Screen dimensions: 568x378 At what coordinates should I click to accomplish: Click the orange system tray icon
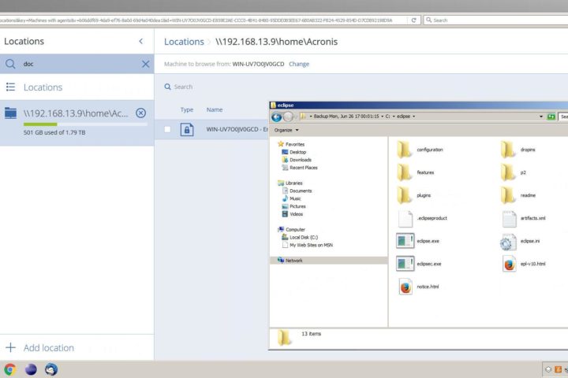click(x=559, y=369)
